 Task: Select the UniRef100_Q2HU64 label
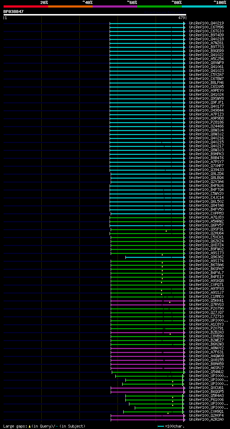coord(206,234)
